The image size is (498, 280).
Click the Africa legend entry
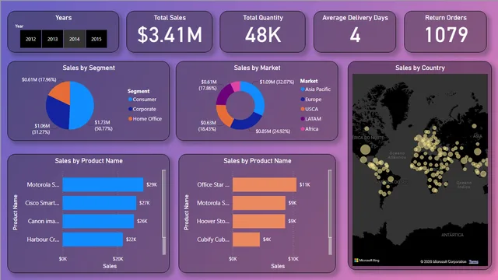coord(310,129)
